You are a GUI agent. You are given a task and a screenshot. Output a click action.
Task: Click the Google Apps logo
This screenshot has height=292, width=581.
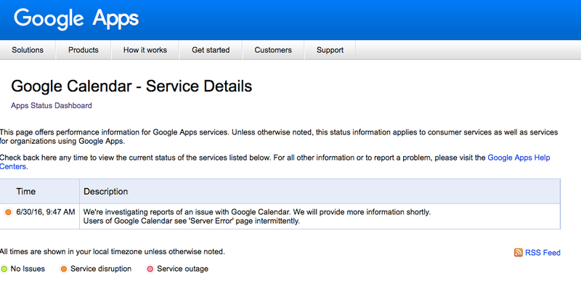(76, 18)
